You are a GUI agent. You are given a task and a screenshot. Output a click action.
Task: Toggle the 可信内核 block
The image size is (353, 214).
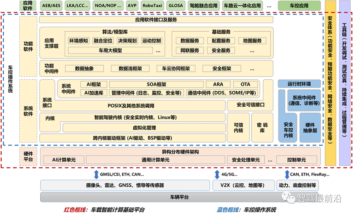point(238,128)
